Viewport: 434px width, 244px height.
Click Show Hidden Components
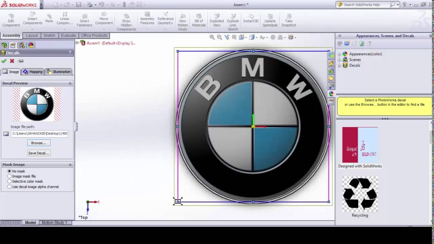pyautogui.click(x=126, y=22)
